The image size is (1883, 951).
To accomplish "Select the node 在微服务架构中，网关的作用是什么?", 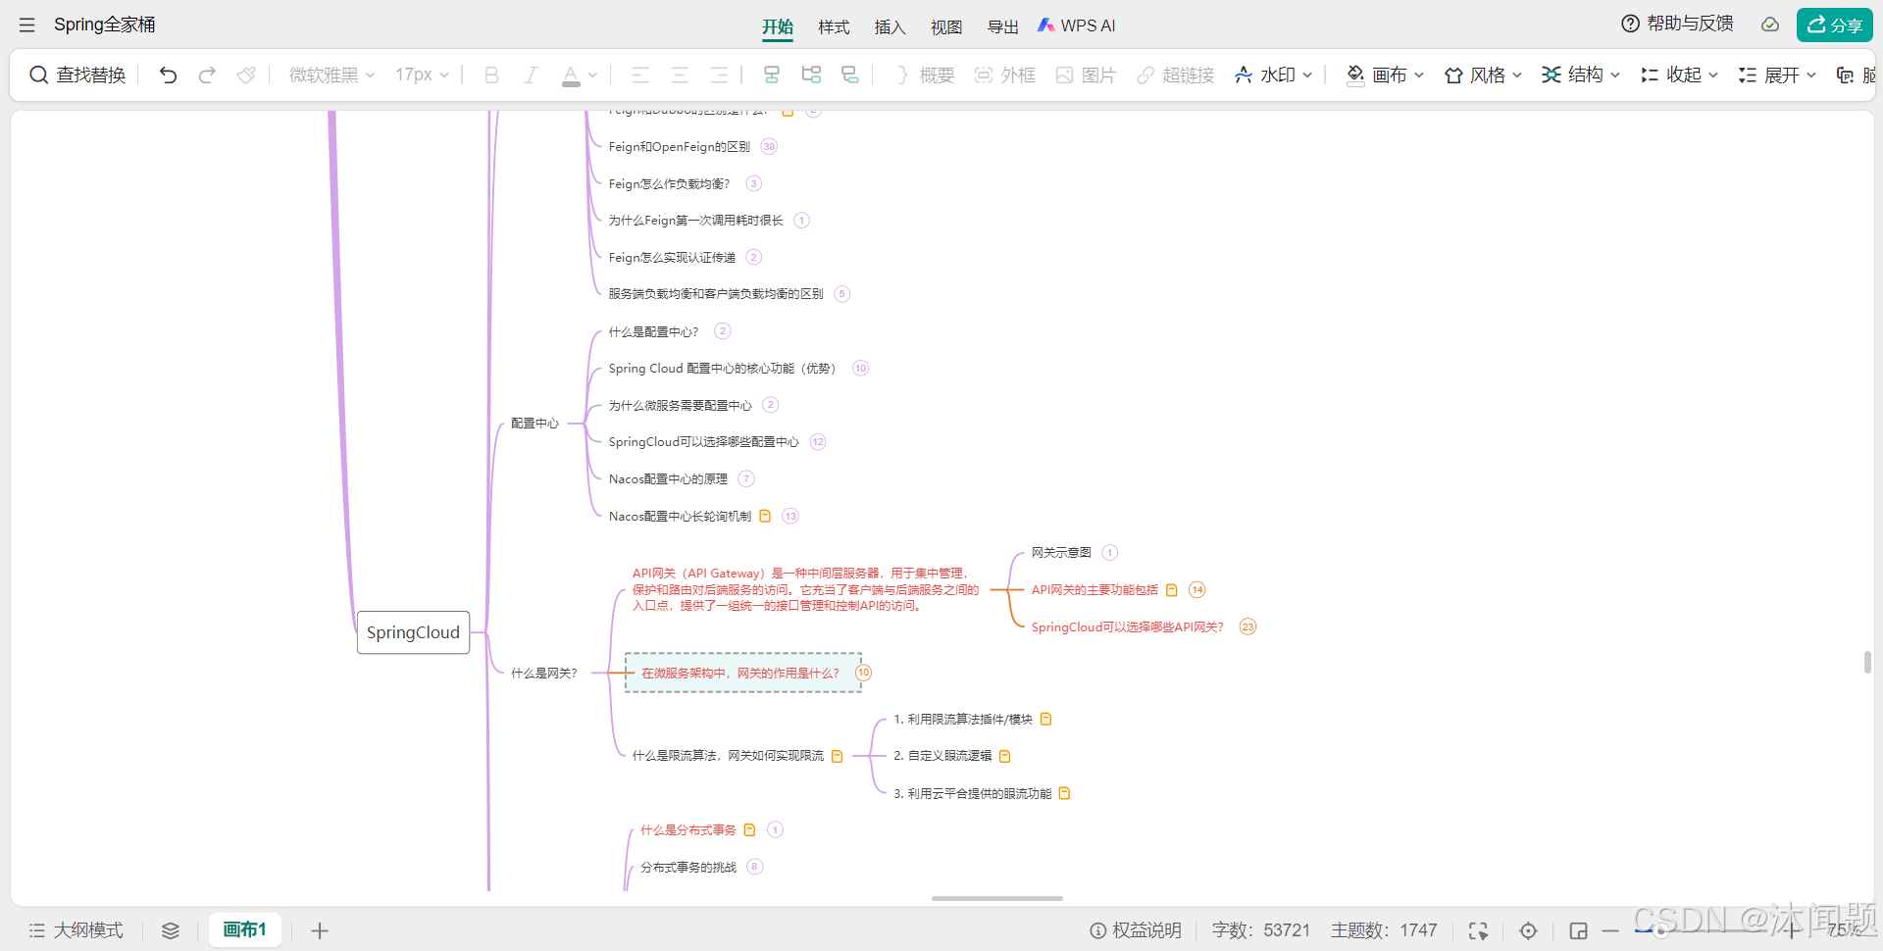I will point(742,673).
